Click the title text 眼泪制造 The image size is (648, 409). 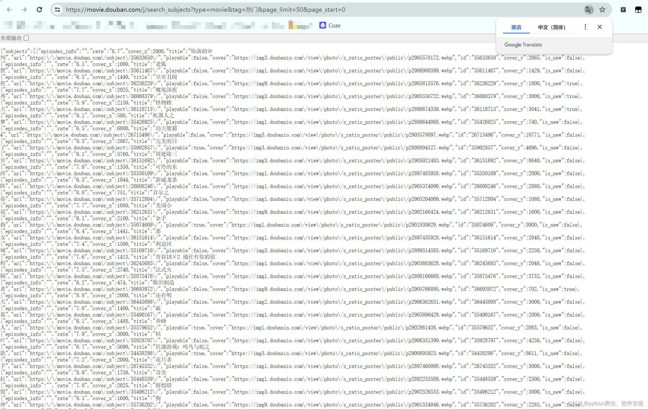click(x=164, y=282)
